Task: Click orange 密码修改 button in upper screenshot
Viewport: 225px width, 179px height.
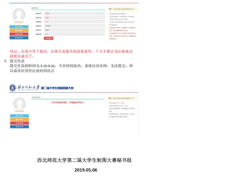Action: pyautogui.click(x=19, y=30)
